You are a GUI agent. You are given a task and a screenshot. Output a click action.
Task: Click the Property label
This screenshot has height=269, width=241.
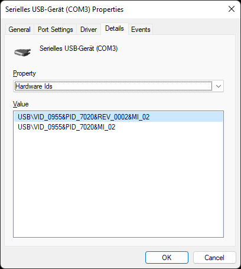tap(24, 73)
